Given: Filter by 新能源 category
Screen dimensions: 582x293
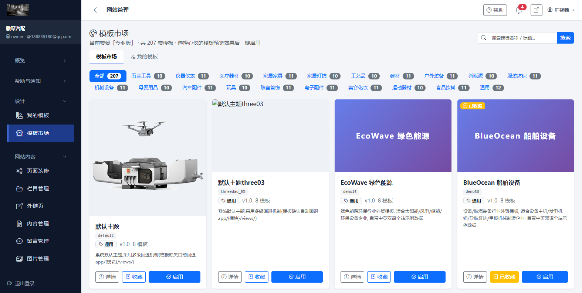Looking at the screenshot, I should pos(482,76).
